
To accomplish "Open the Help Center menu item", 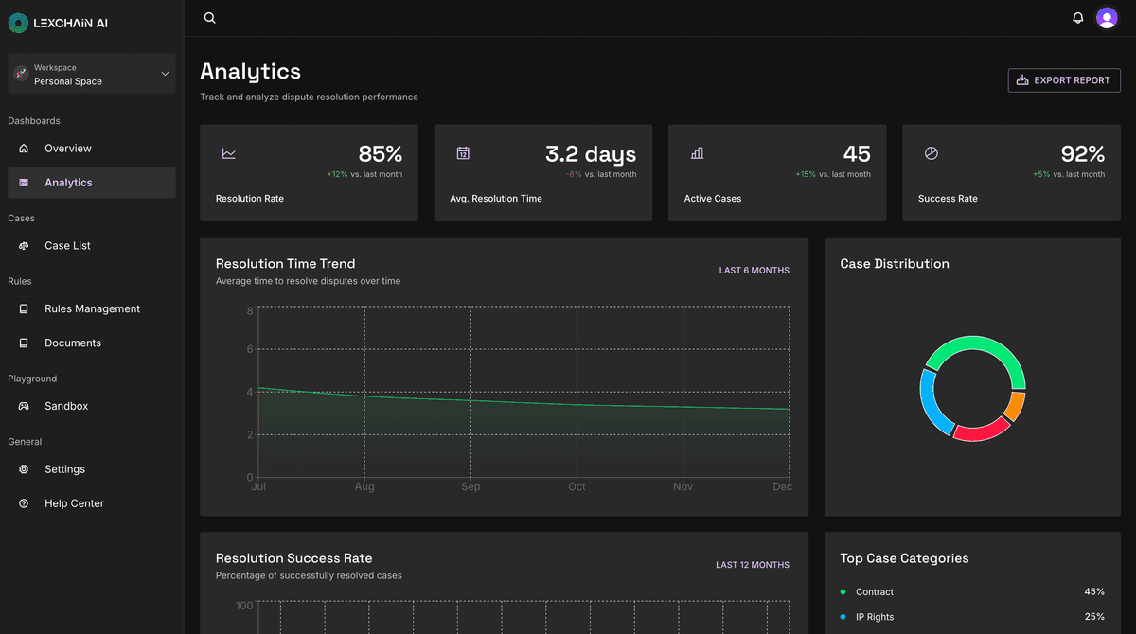I will 92,503.
